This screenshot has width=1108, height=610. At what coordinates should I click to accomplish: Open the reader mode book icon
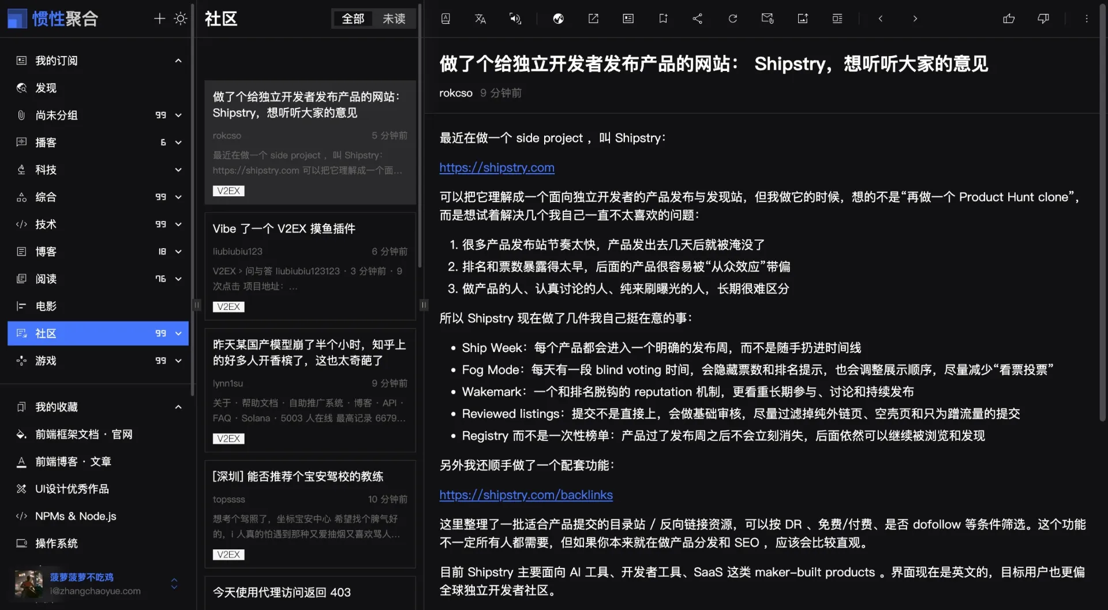(x=446, y=18)
